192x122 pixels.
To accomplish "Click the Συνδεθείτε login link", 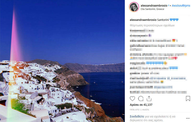I will 137,117.
